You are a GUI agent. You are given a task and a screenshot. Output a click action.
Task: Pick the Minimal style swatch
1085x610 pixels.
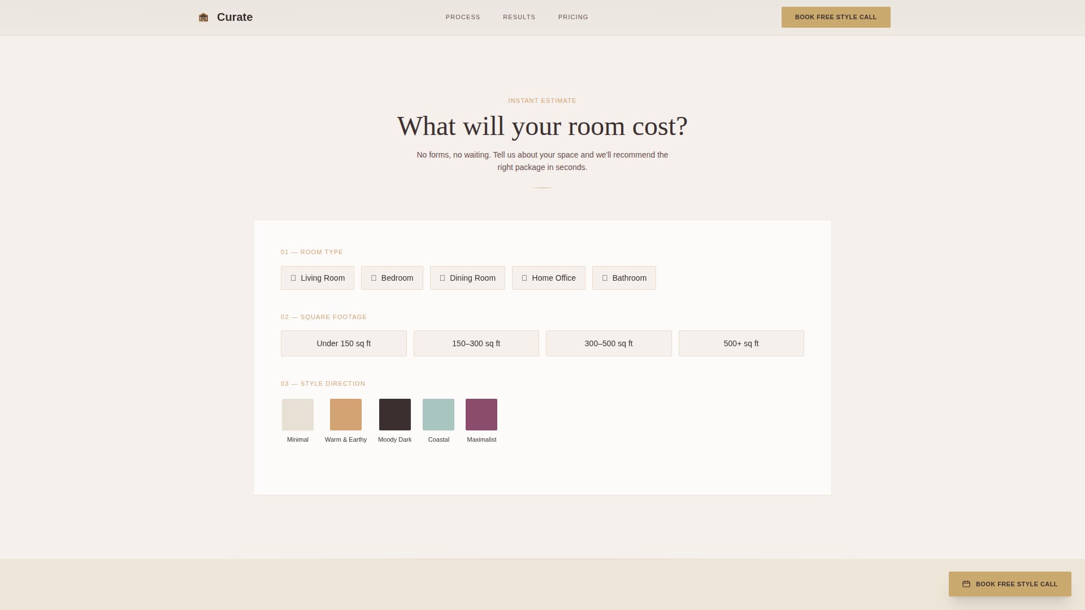tap(297, 414)
